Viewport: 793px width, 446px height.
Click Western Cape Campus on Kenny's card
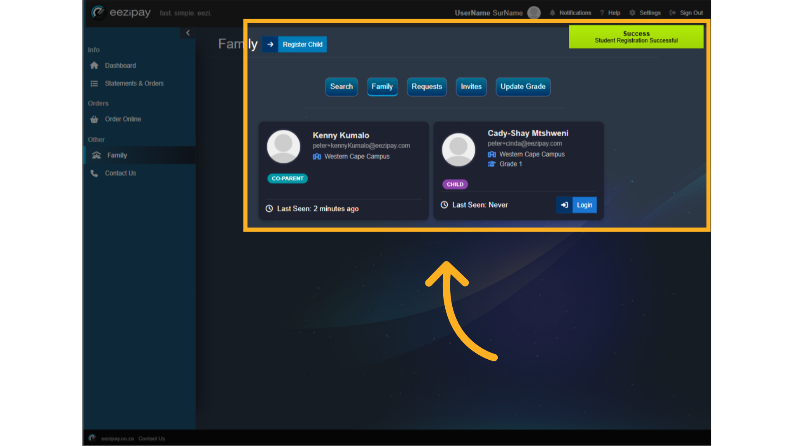[357, 157]
